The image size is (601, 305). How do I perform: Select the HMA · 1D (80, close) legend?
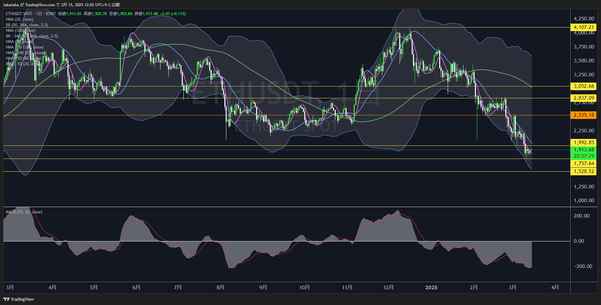tap(24, 58)
